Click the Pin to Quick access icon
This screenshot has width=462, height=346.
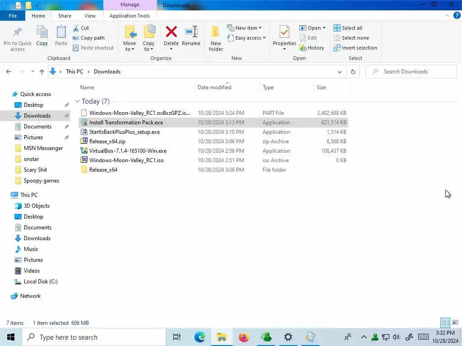pyautogui.click(x=18, y=32)
